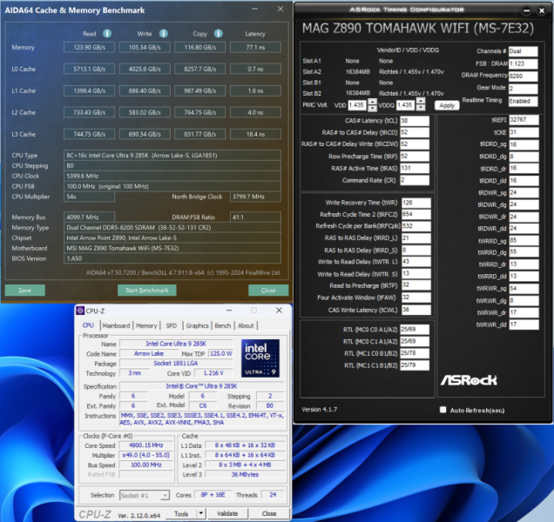This screenshot has width=554, height=522.
Task: Click the VDDQ voltage field
Action: click(x=406, y=104)
